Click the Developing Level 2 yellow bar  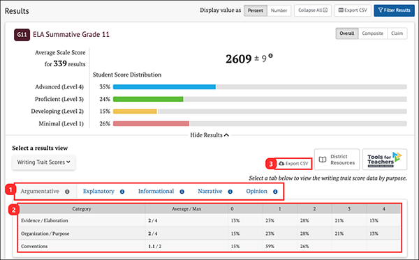(x=135, y=112)
